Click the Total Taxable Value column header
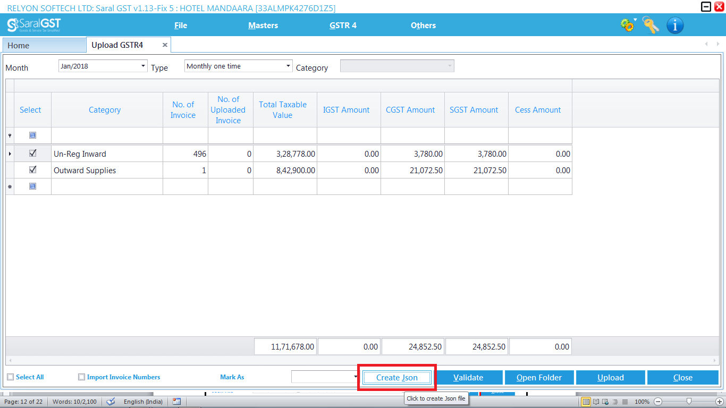The image size is (726, 408). (x=285, y=110)
